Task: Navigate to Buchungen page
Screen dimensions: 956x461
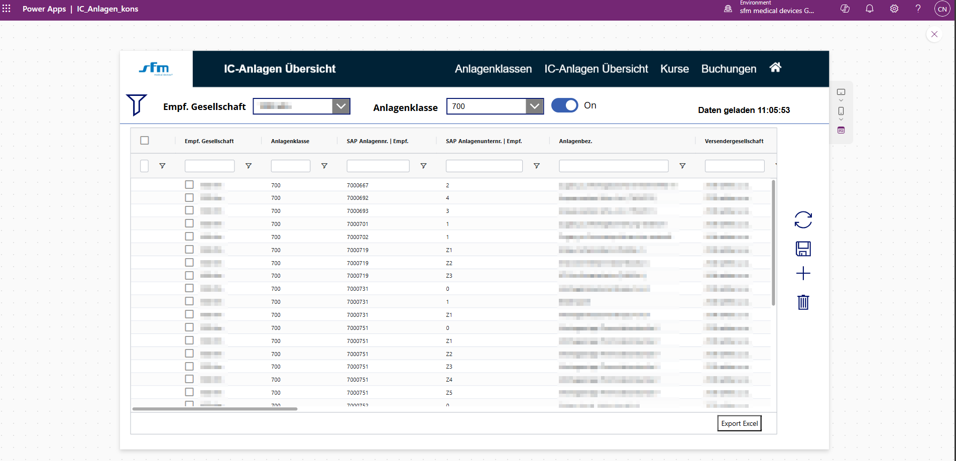Action: (728, 69)
